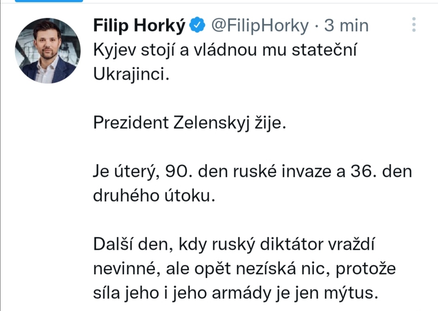Open the three-dot more options menu
The image size is (438, 311).
click(x=414, y=25)
